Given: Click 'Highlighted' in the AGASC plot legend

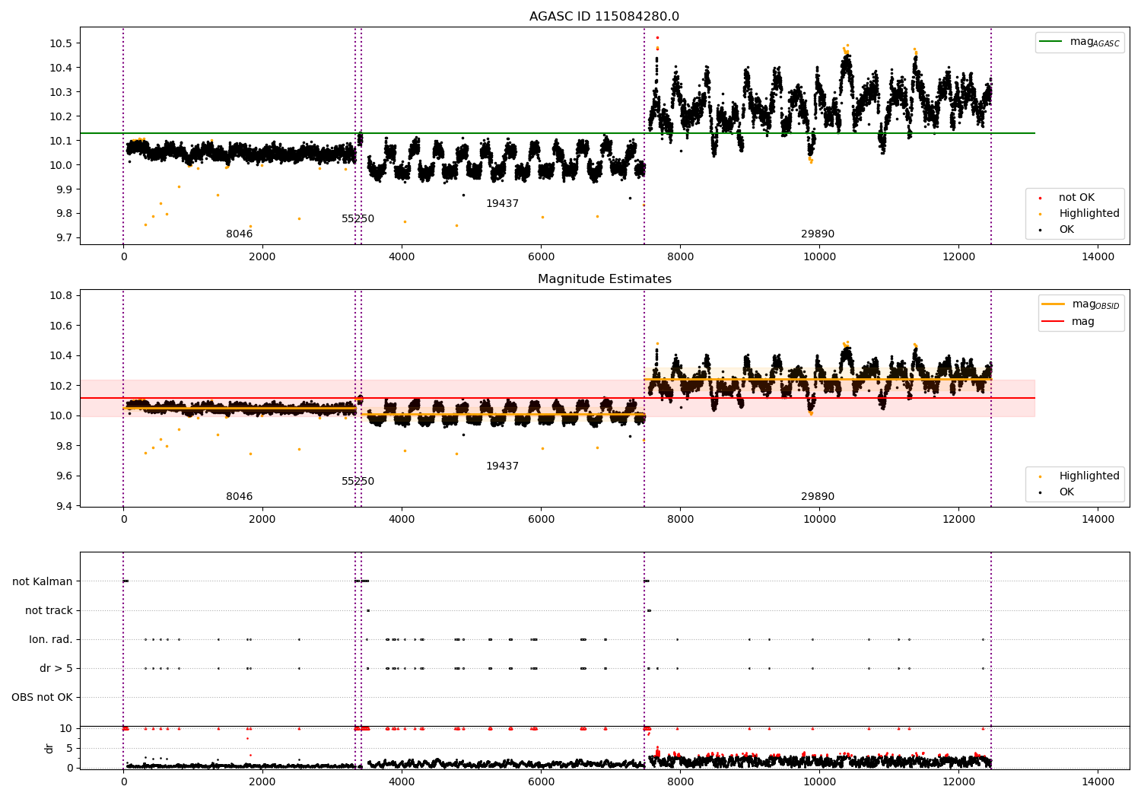Looking at the screenshot, I should point(1089,214).
